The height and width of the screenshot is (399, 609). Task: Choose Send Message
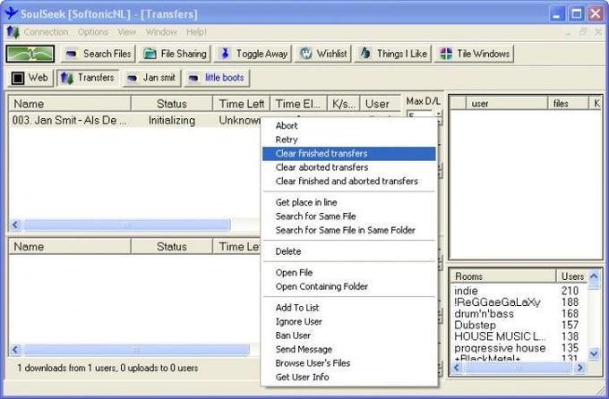[x=348, y=349]
